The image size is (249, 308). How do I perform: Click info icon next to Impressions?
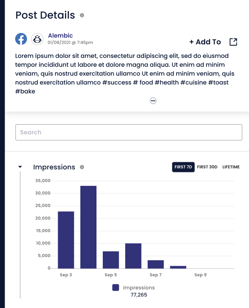[x=82, y=167]
